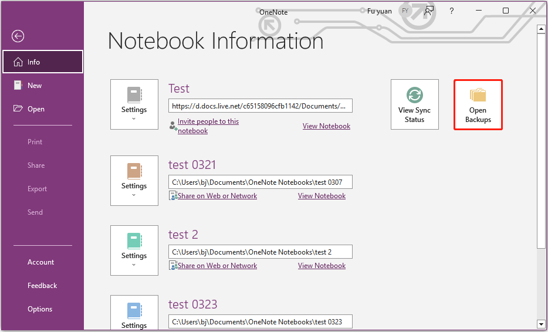Click the Fu yuan account name

tap(379, 11)
